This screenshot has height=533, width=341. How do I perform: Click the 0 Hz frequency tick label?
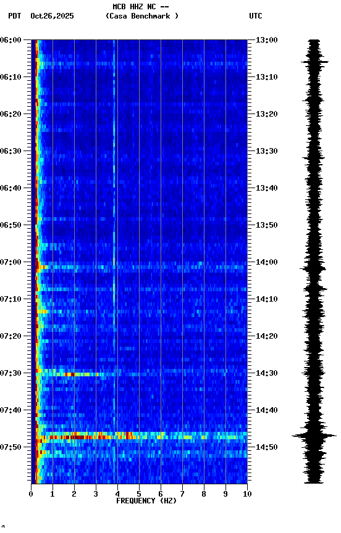pos(31,494)
